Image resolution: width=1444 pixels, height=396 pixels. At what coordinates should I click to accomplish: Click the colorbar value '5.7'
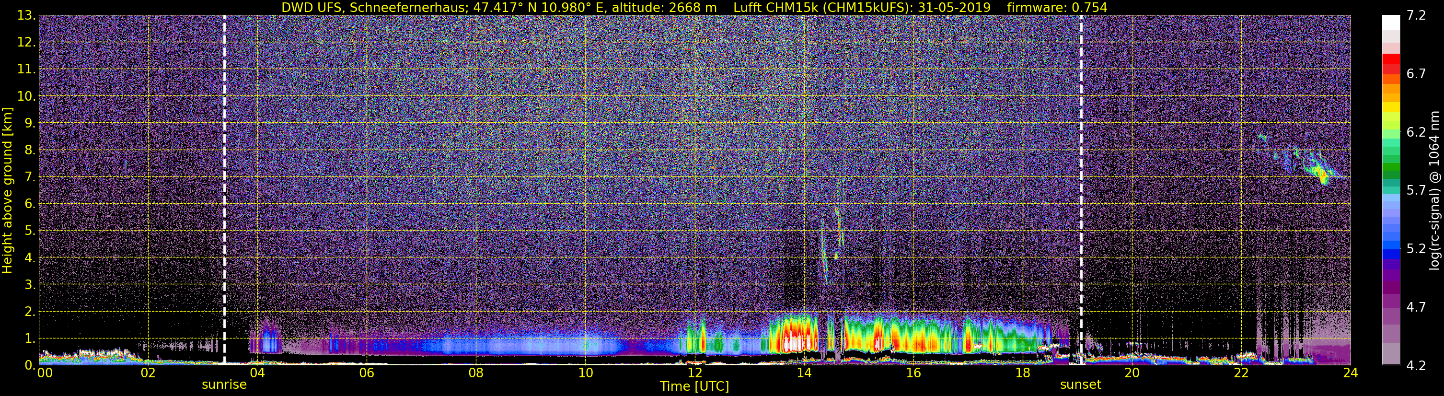point(1416,191)
